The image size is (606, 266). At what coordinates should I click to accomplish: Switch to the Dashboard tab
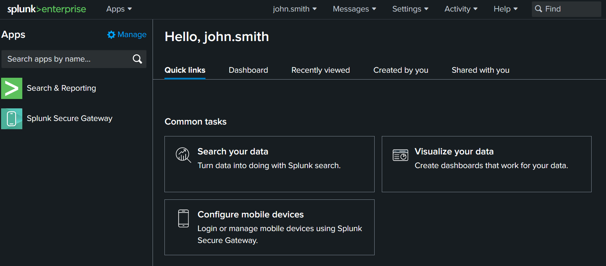(x=248, y=70)
